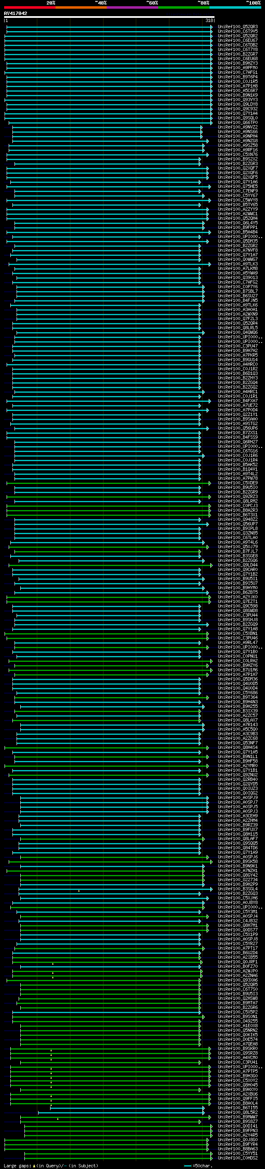Click the white query sequence ruler bar
The image size is (265, 1169).
[109, 17]
